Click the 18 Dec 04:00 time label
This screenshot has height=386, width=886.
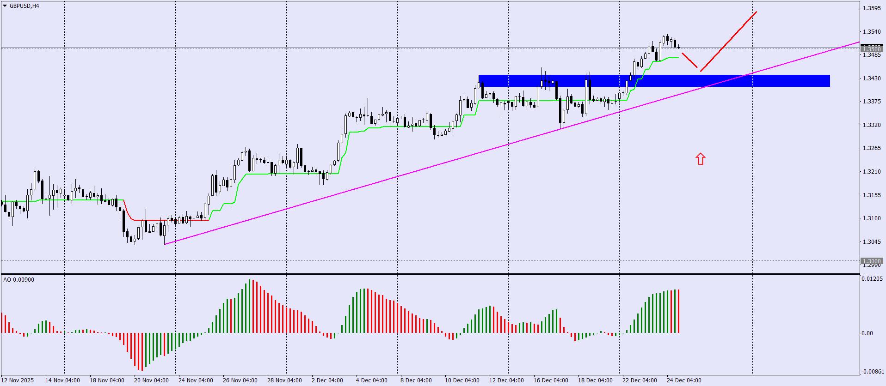595,380
